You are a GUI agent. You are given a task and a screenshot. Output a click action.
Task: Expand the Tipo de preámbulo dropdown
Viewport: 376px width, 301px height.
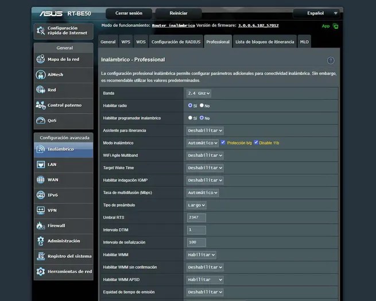click(x=196, y=205)
